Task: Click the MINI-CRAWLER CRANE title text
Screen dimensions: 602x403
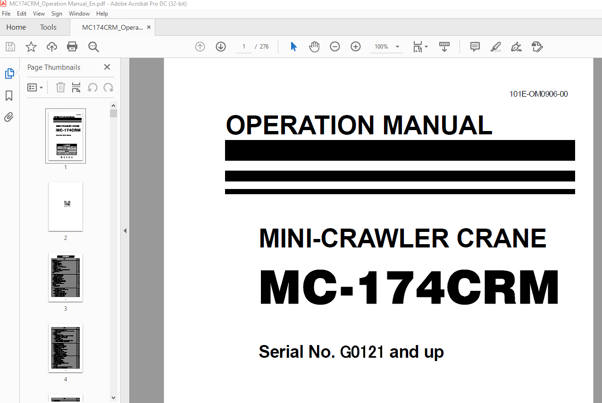Action: point(402,238)
